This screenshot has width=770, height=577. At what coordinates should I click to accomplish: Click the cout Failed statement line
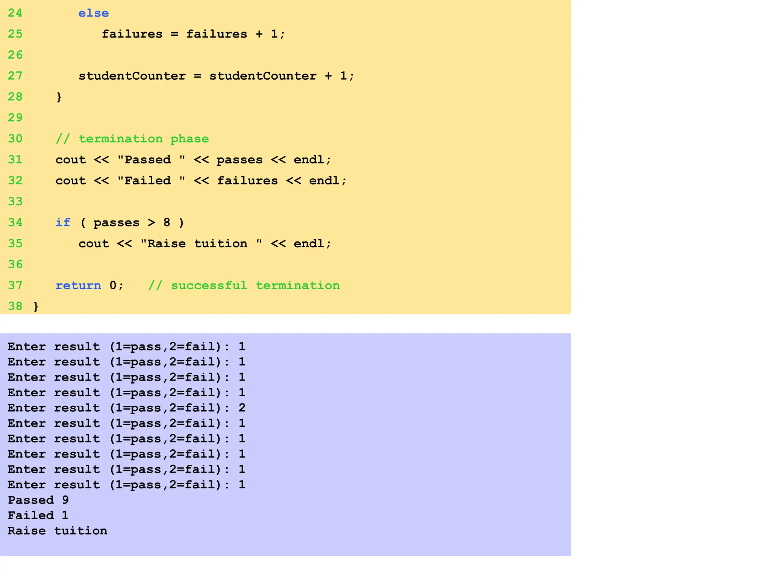pyautogui.click(x=201, y=181)
